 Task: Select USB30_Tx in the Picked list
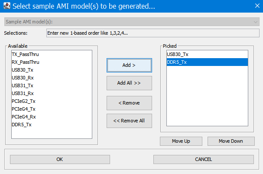pos(178,54)
